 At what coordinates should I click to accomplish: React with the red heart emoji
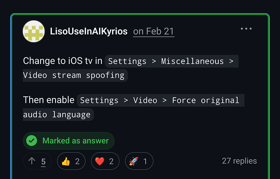(x=100, y=161)
